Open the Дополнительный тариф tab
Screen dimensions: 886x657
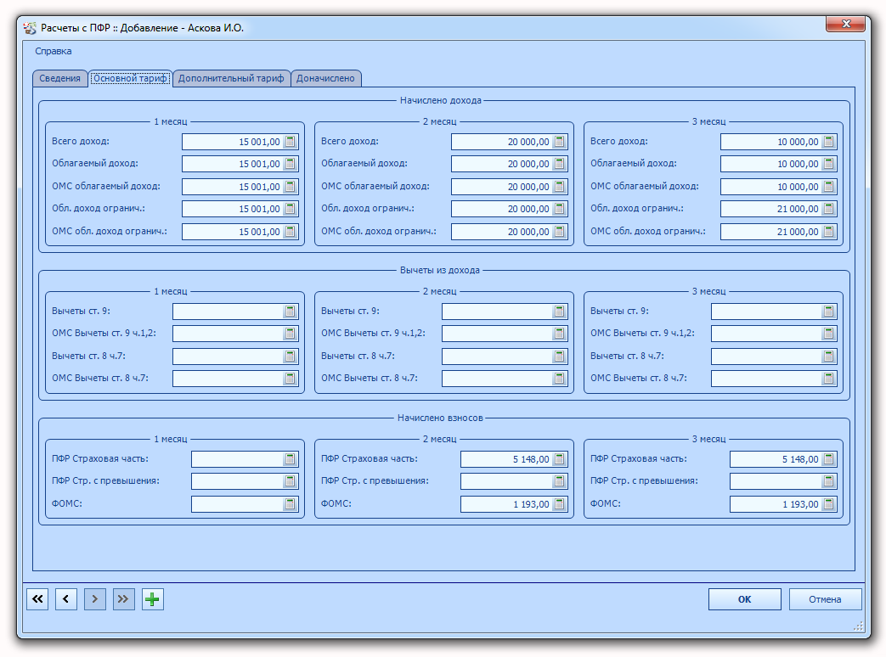[x=231, y=78]
